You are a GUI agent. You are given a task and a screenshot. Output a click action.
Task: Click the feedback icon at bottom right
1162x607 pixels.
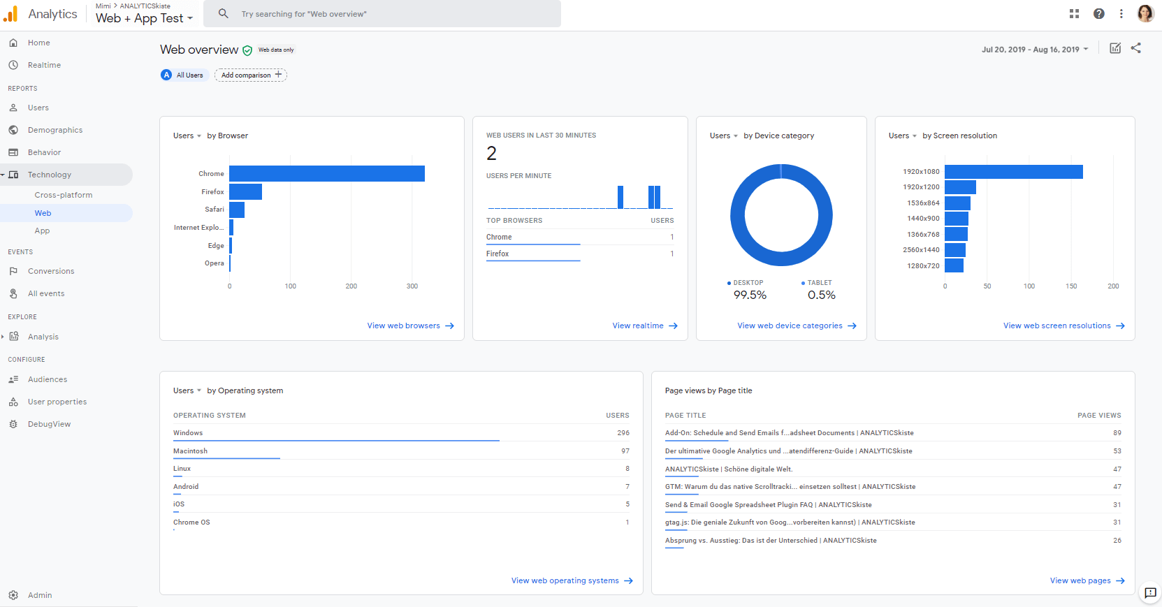pos(1150,593)
